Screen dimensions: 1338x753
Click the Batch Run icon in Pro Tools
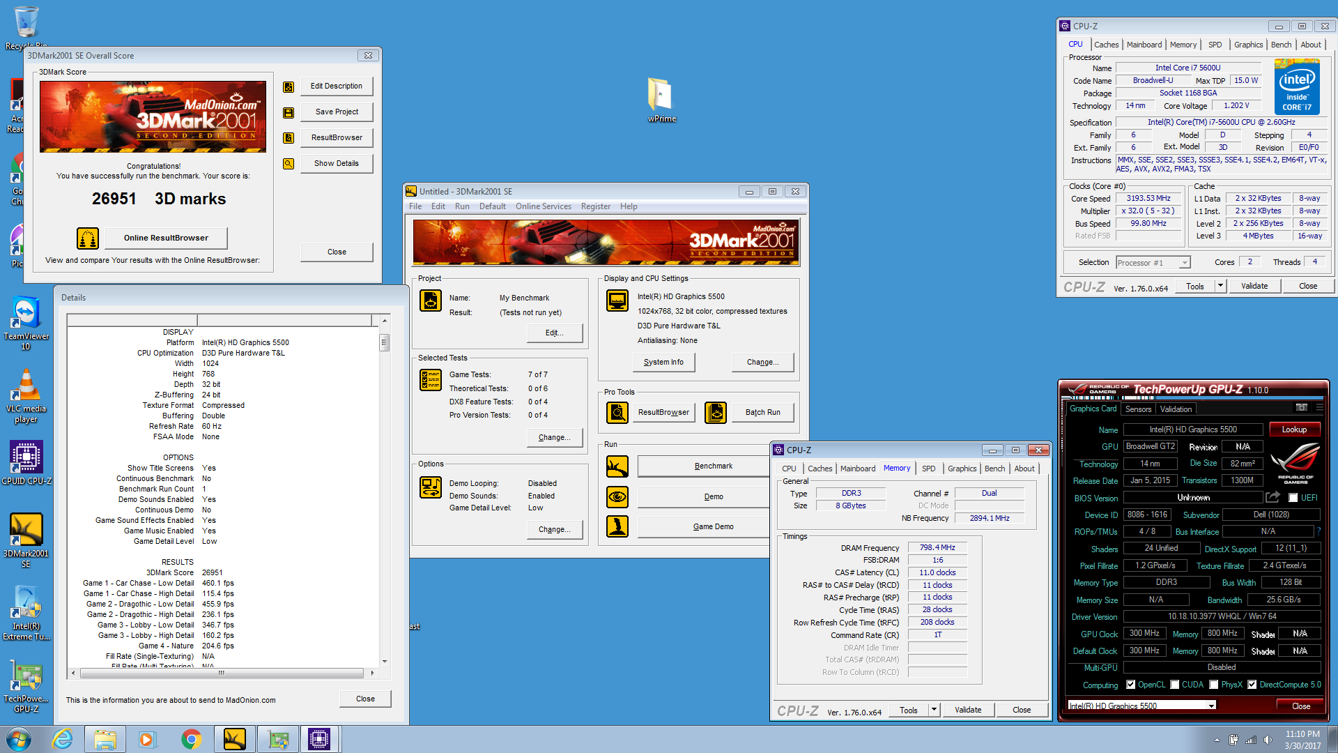point(716,413)
